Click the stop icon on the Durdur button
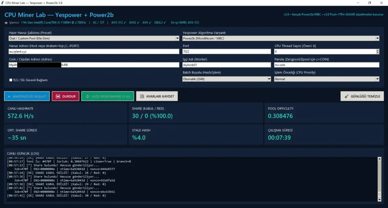This screenshot has width=388, height=208. pos(58,96)
